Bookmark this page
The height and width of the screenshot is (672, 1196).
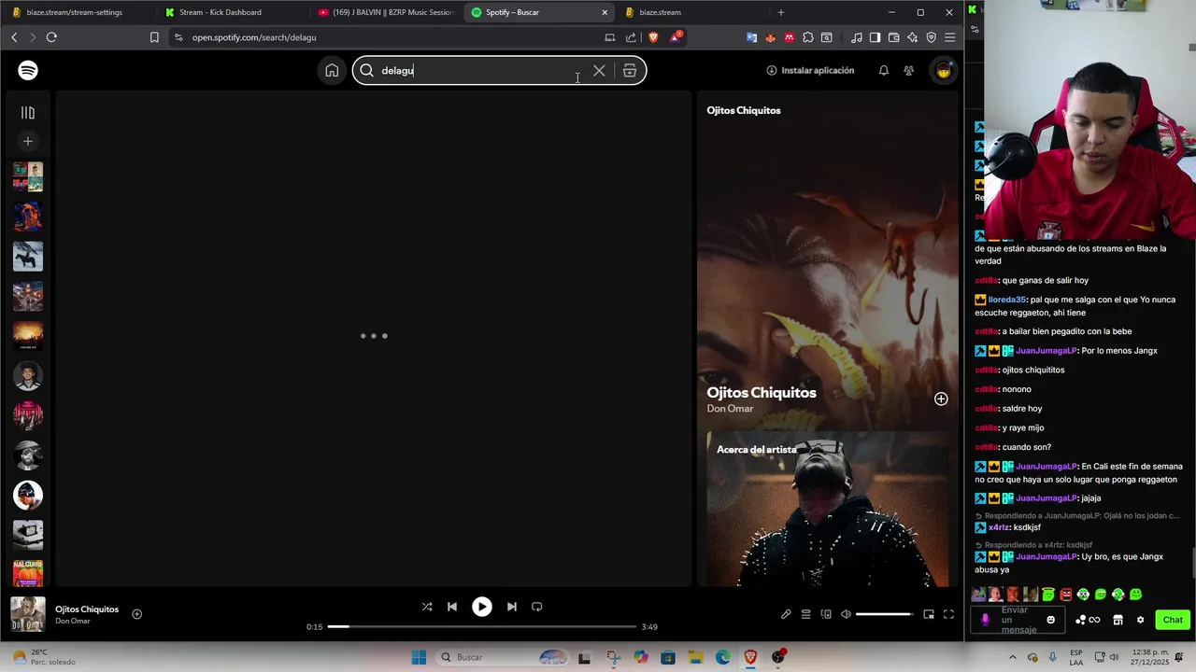(x=154, y=37)
